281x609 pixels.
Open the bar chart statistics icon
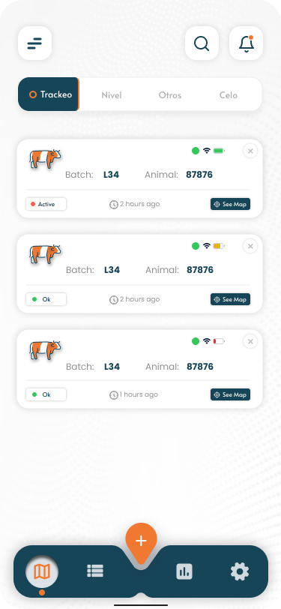point(184,571)
